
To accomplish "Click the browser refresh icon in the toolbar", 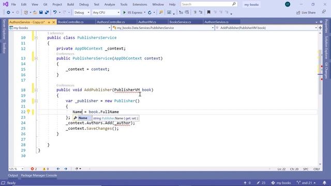I will pos(149,12).
